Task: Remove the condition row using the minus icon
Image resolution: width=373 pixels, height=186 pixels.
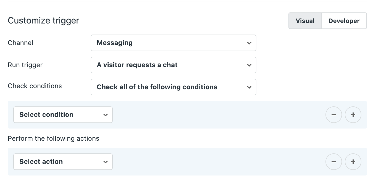Action: tap(334, 115)
